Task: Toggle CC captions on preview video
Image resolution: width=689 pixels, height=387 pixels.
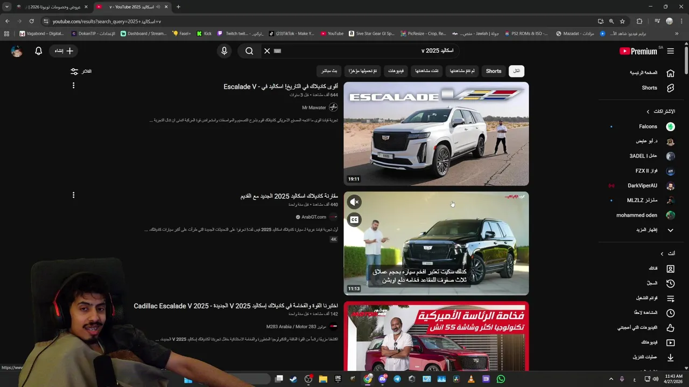Action: click(x=354, y=219)
